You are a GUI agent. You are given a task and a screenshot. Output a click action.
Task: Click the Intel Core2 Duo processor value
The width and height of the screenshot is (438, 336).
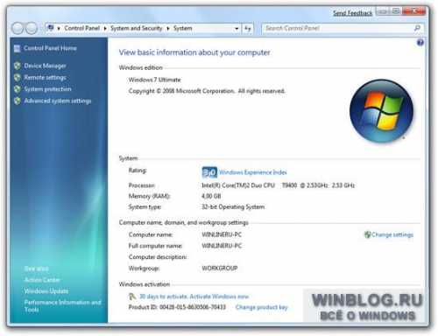point(279,185)
